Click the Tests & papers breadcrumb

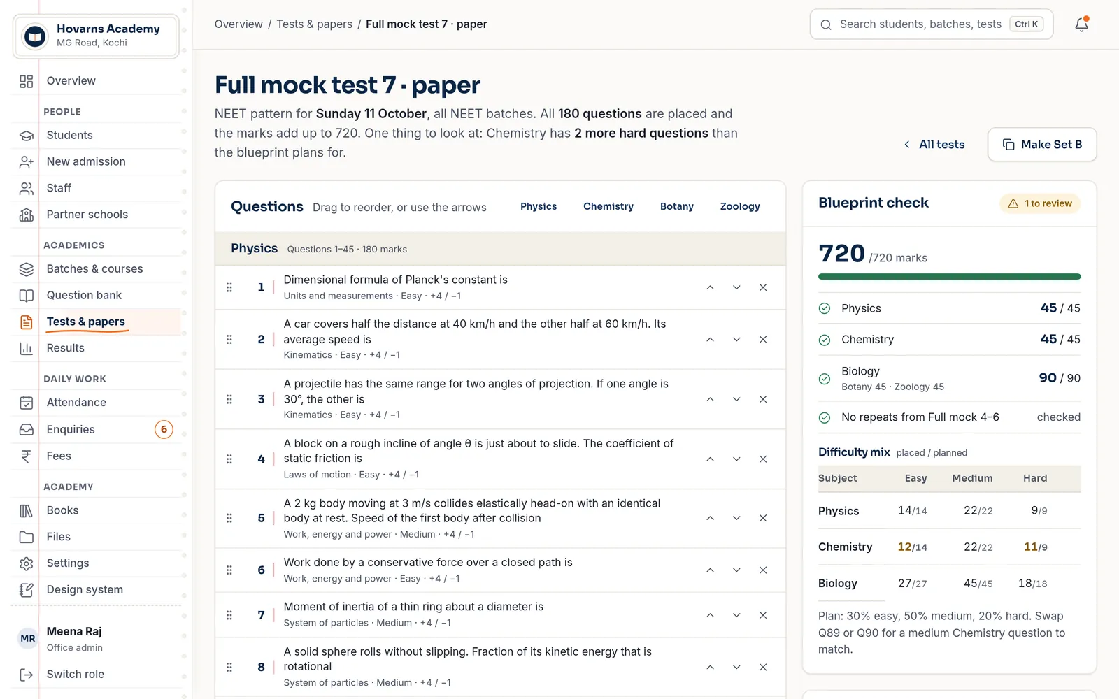[x=314, y=24]
